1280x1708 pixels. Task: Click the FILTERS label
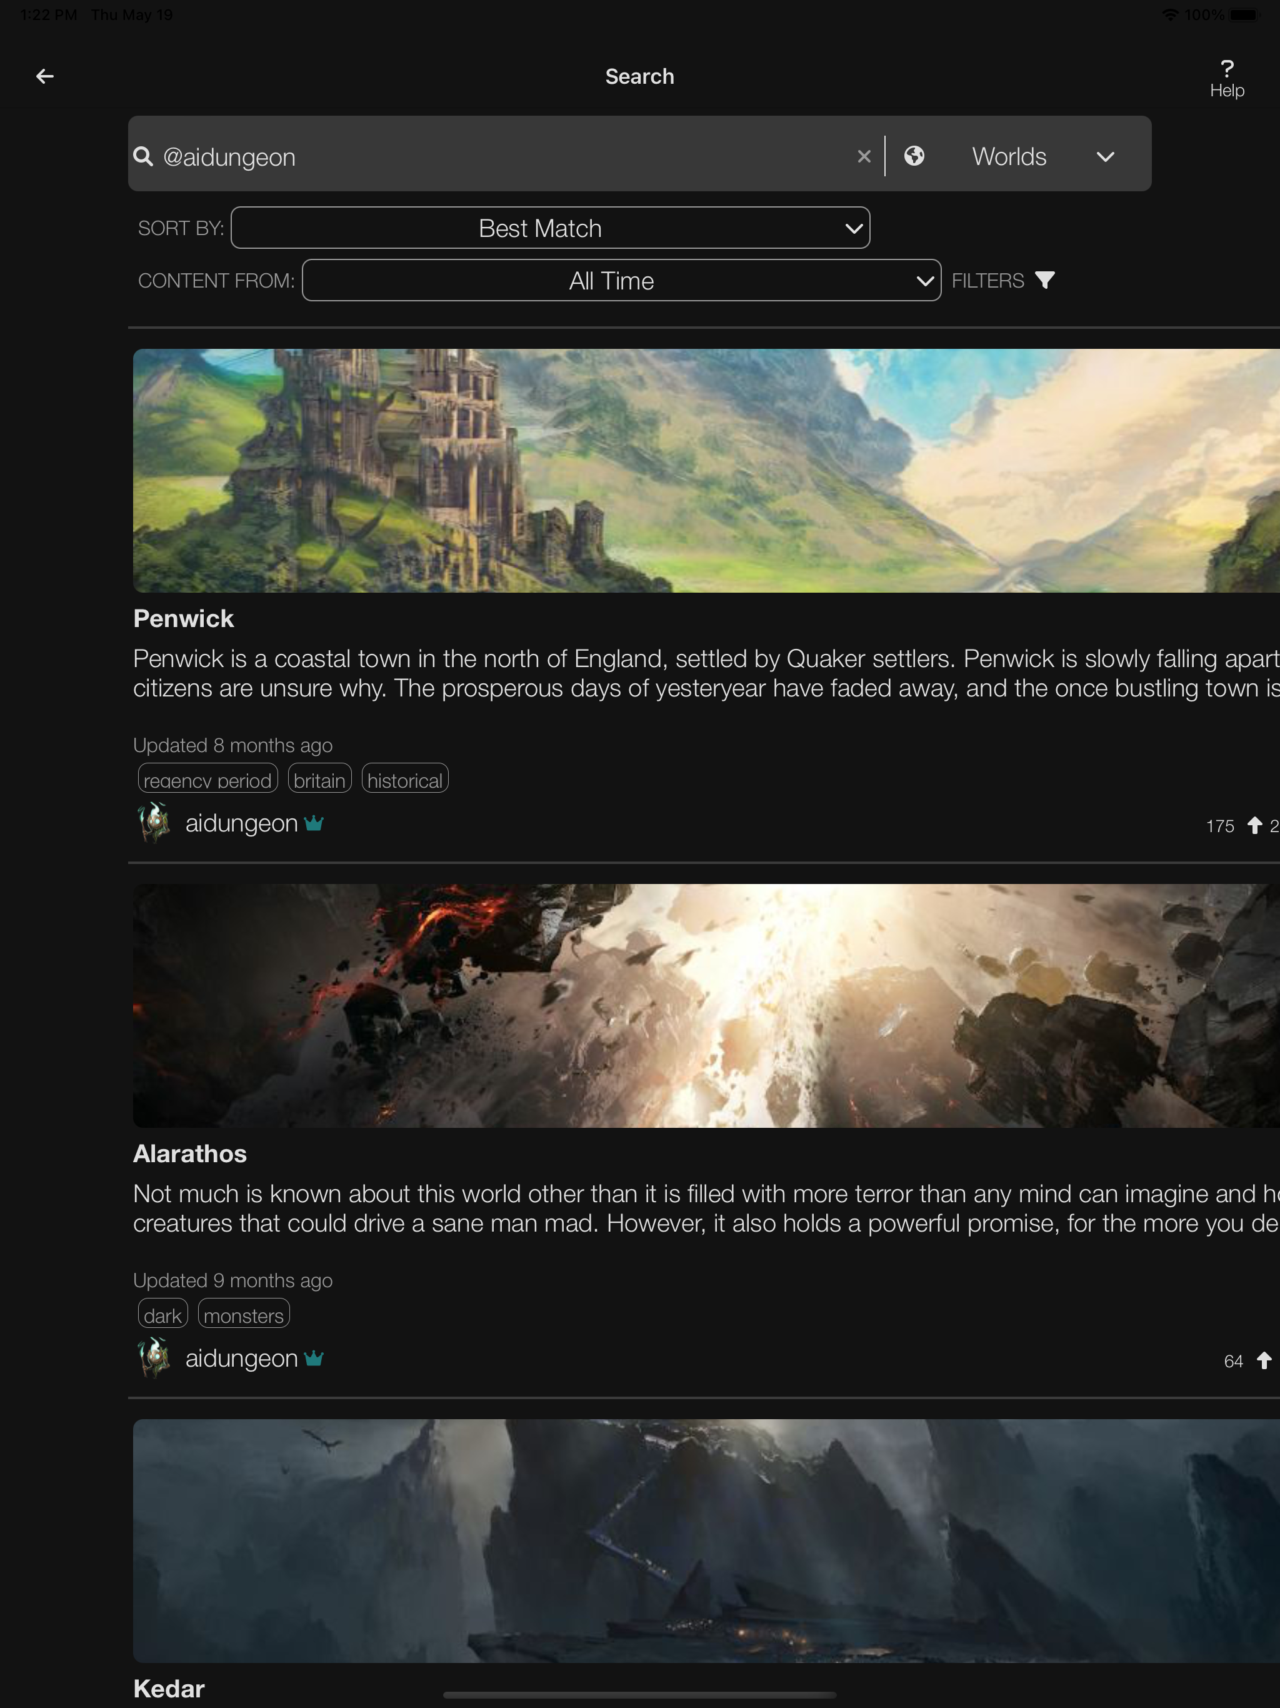[987, 280]
